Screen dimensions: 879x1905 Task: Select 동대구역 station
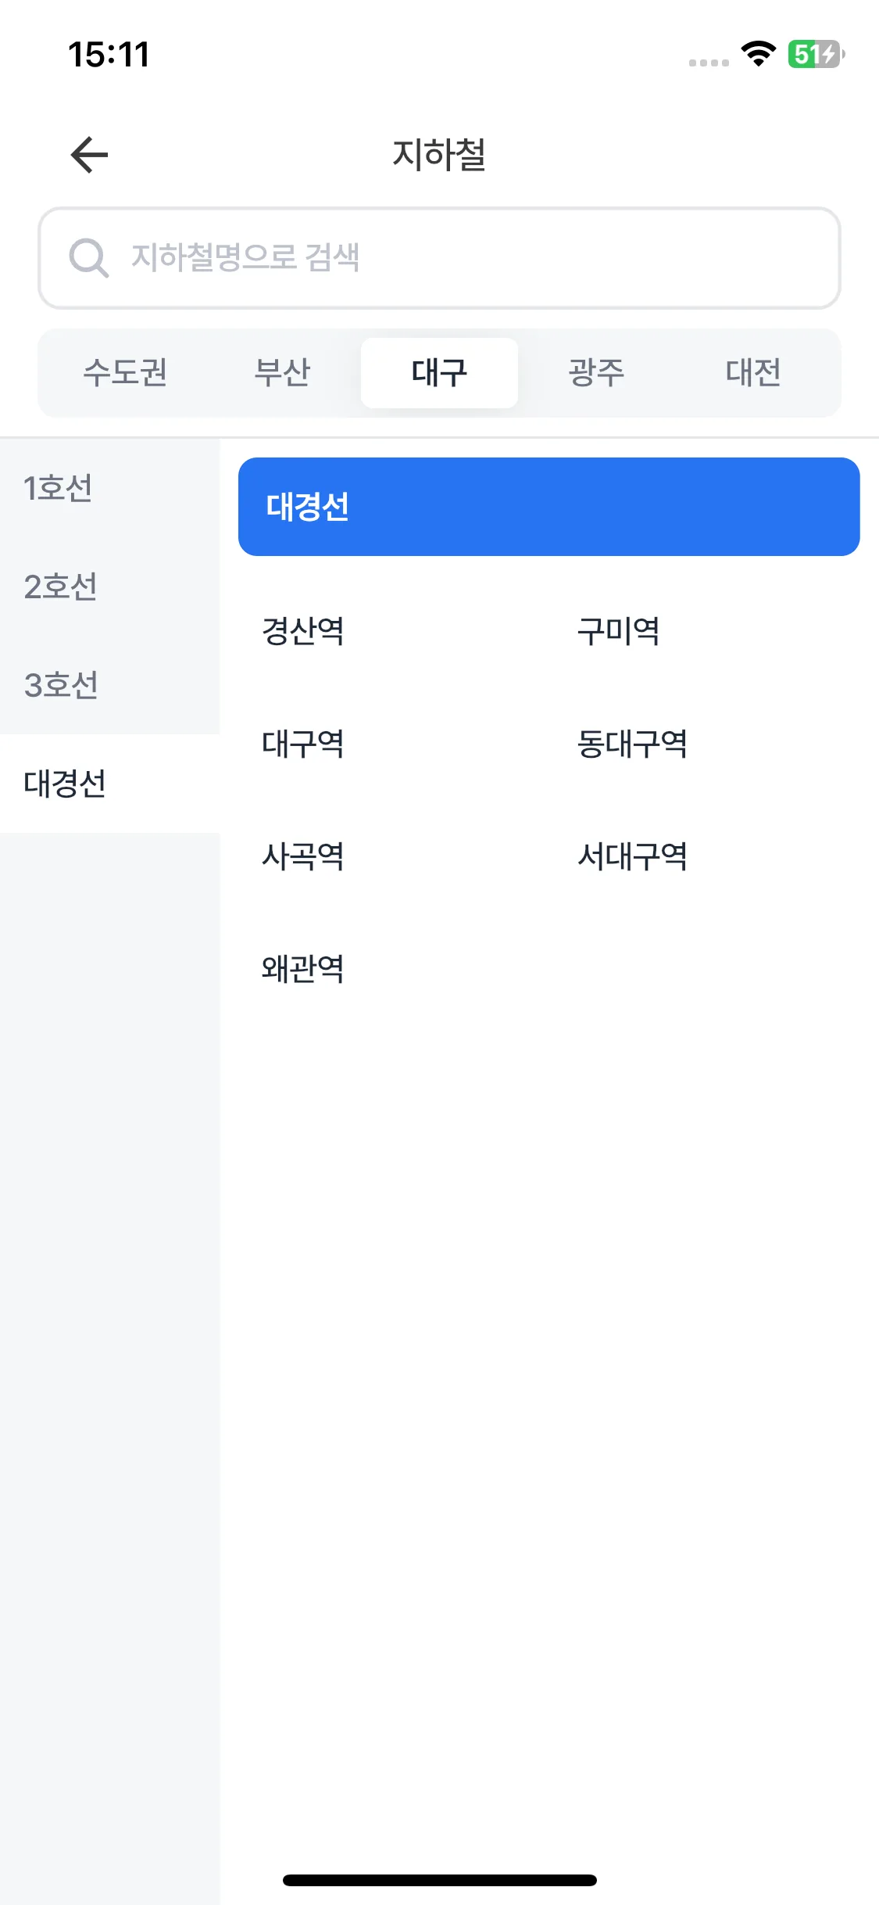tap(632, 744)
